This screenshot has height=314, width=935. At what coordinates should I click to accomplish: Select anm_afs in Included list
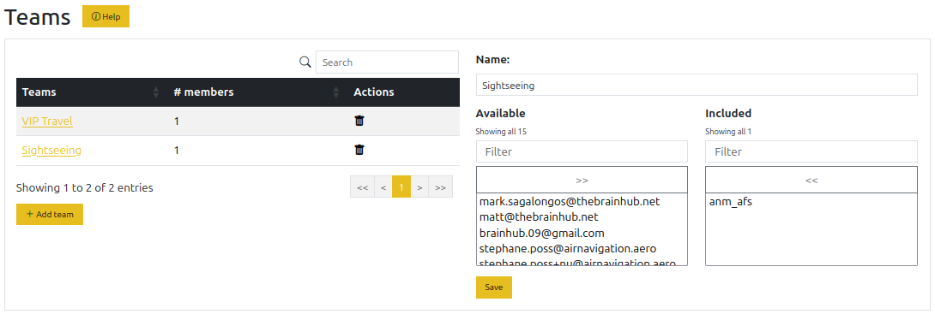[x=811, y=202]
